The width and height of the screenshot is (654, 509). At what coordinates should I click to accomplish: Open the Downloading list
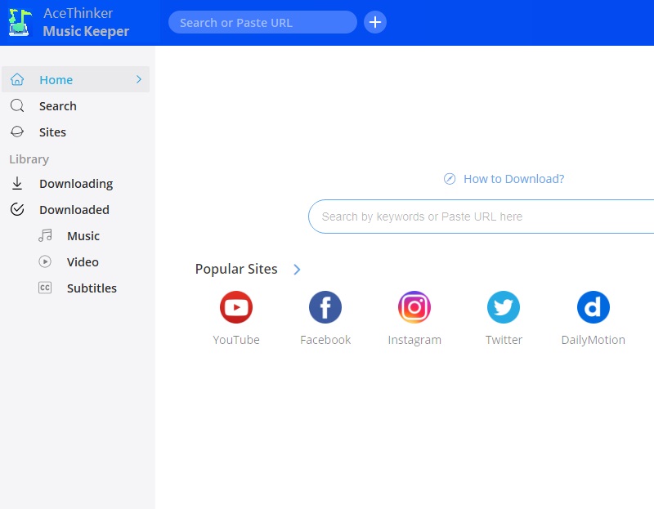[x=75, y=184]
